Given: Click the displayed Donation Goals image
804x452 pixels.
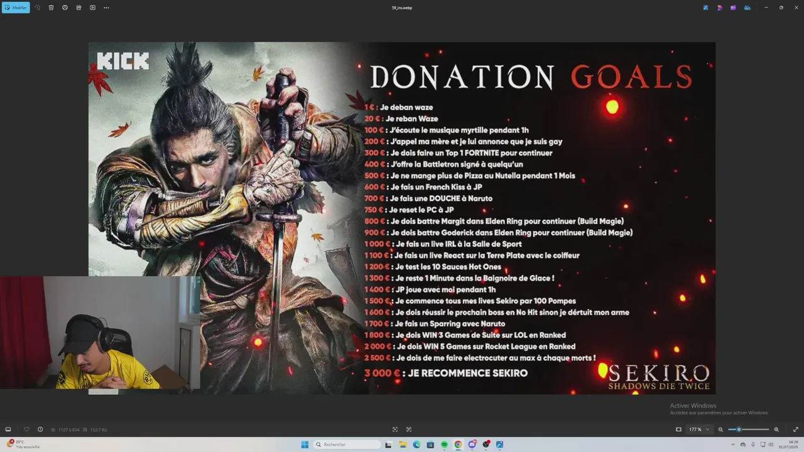Looking at the screenshot, I should pos(402,218).
